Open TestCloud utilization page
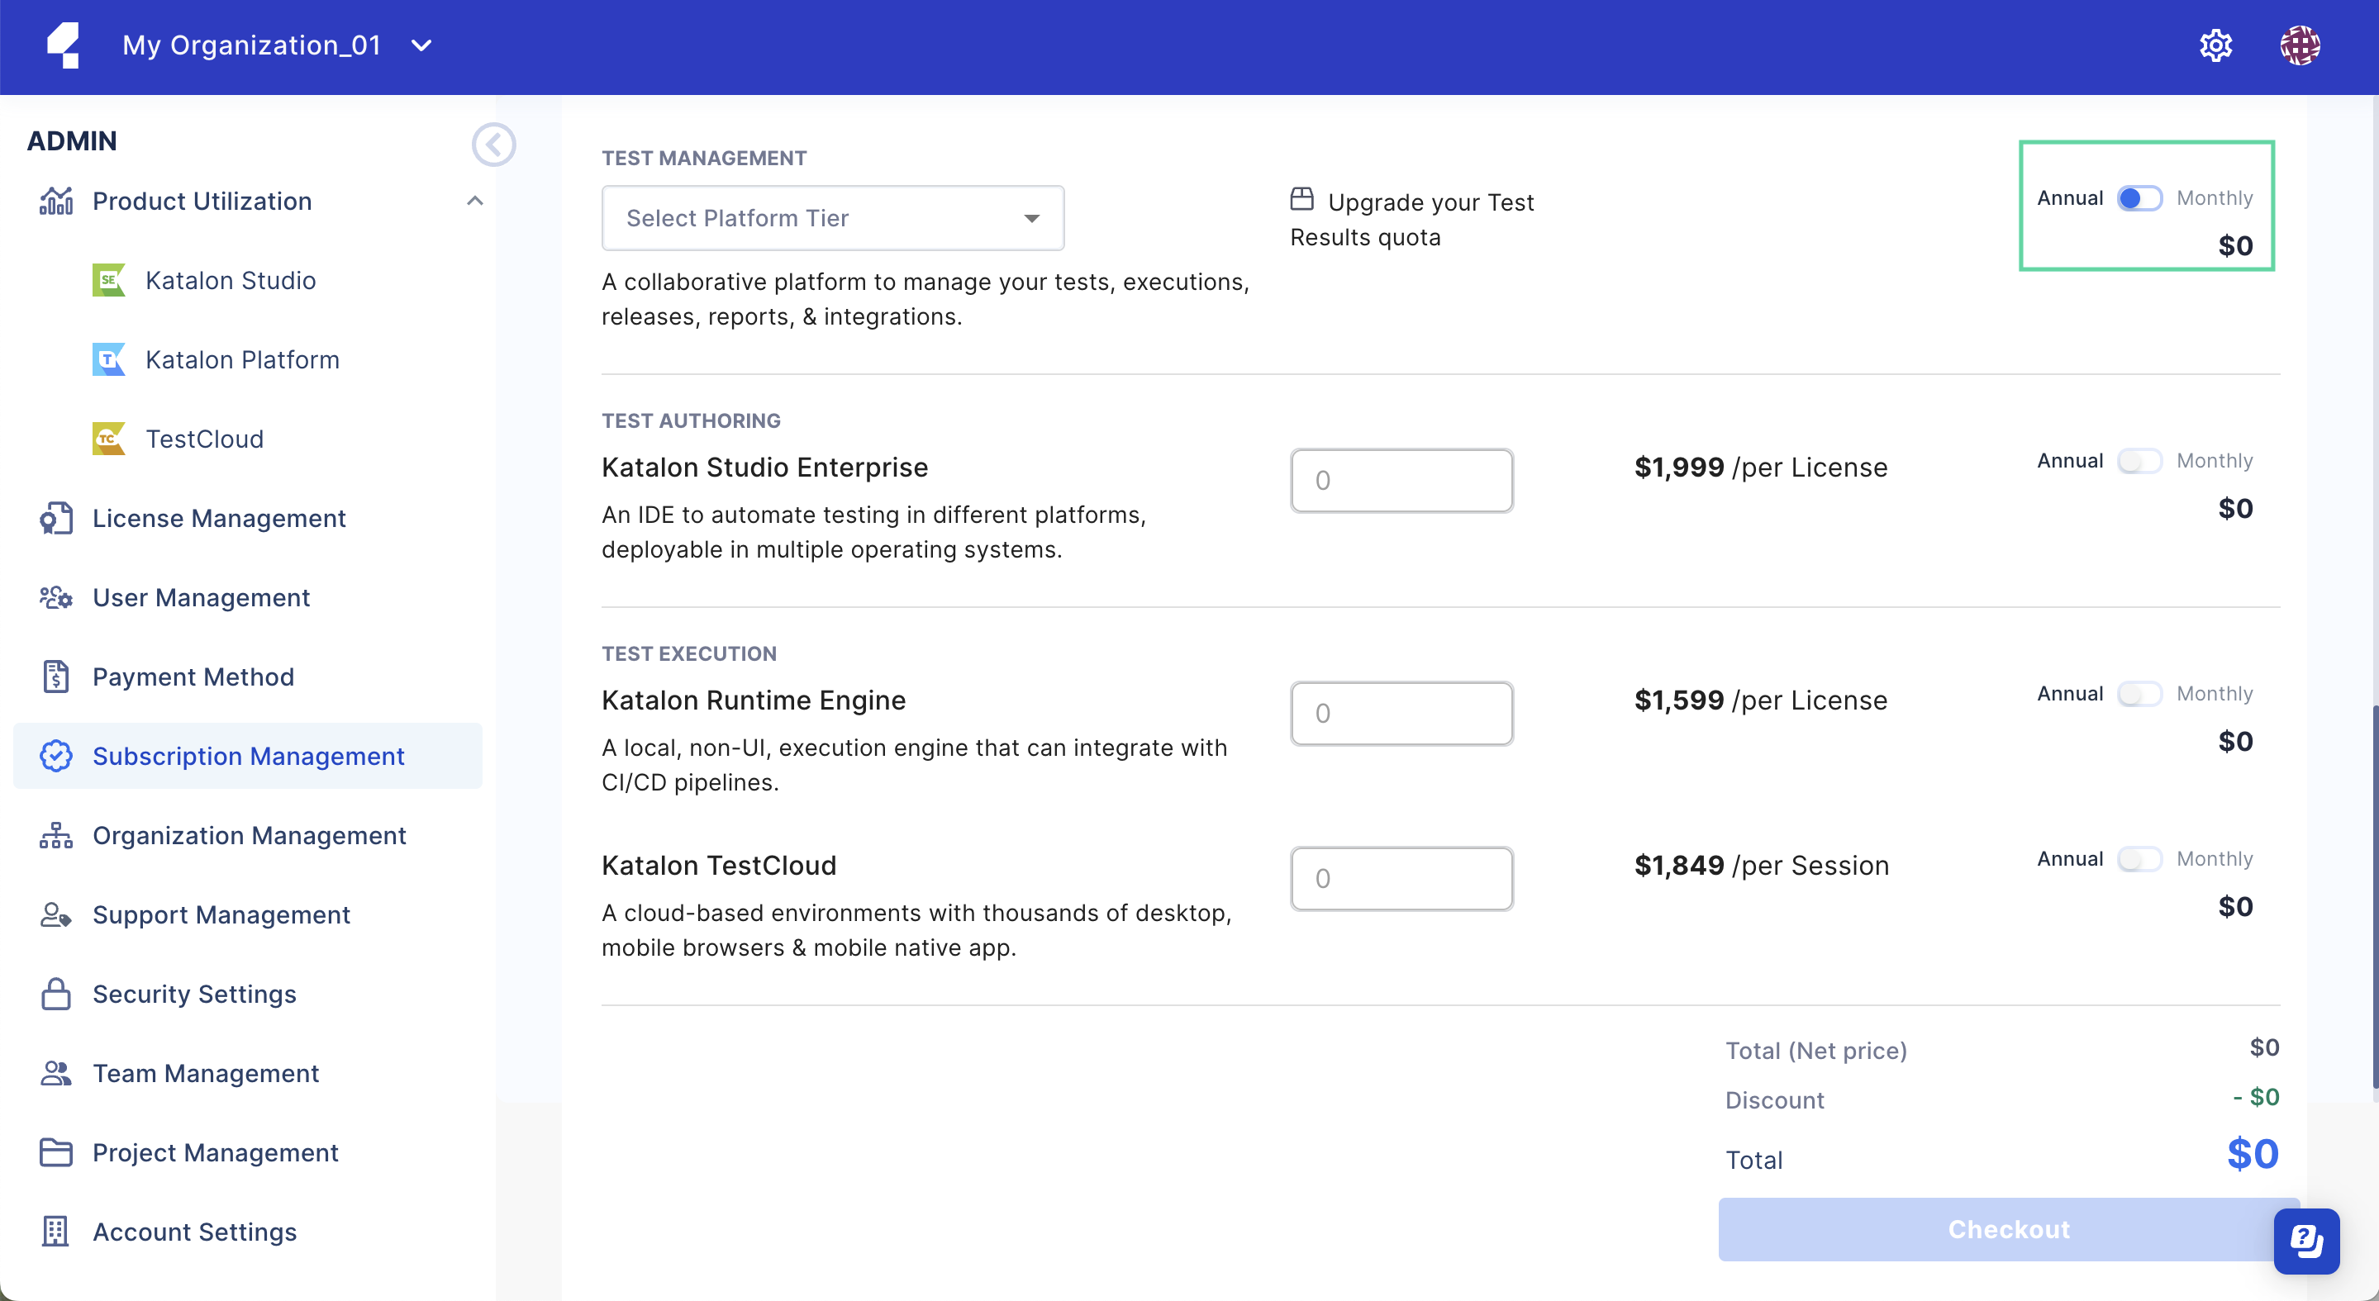This screenshot has width=2379, height=1301. (x=204, y=439)
